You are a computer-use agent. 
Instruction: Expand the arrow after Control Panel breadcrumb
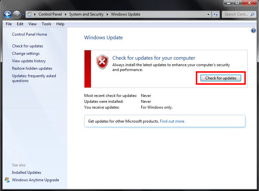pyautogui.click(x=66, y=14)
